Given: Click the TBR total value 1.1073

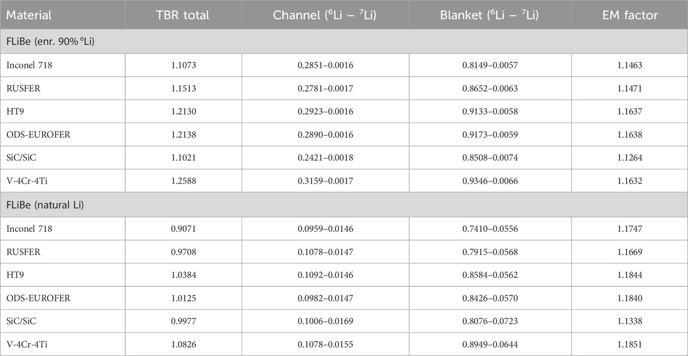Looking at the screenshot, I should [183, 65].
